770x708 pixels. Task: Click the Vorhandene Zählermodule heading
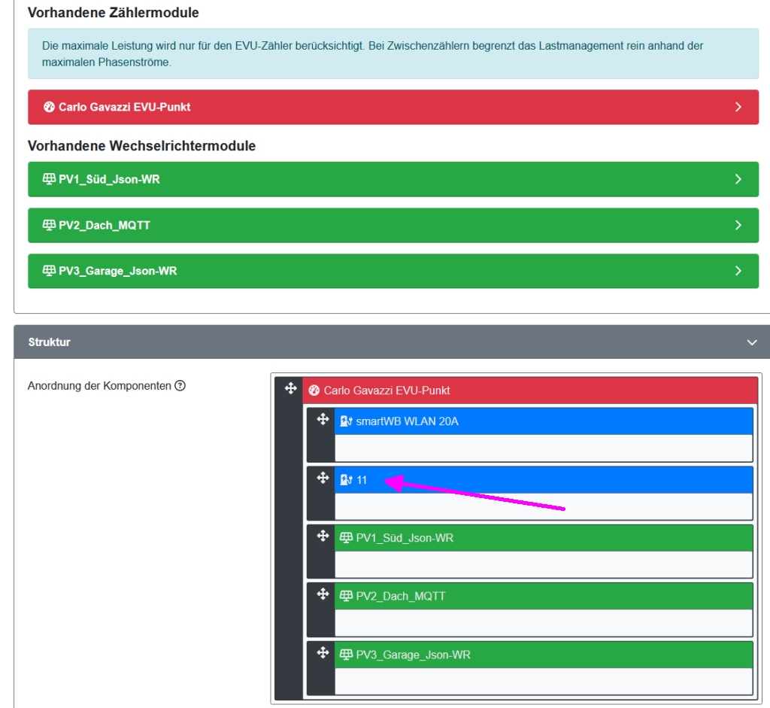pos(114,12)
